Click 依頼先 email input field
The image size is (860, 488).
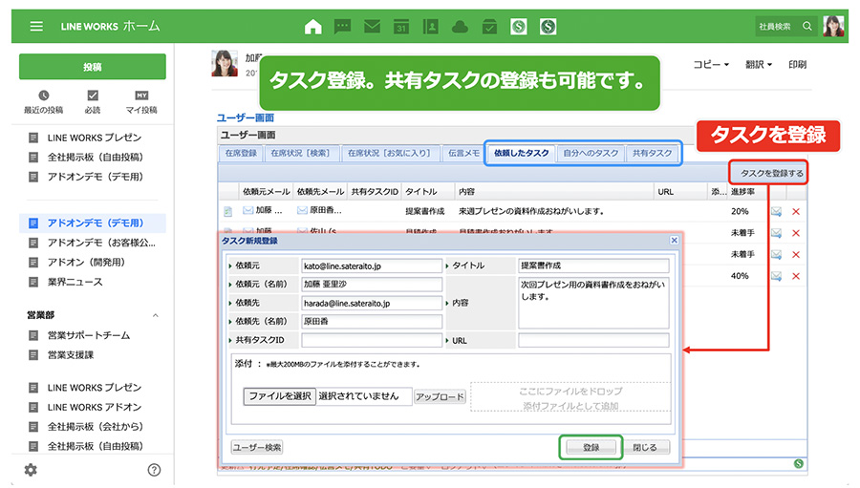(372, 304)
